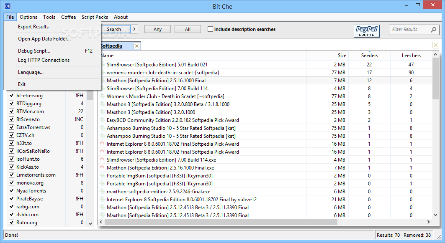445x243 pixels.
Task: Disable the ExtraTorrent.ws site
Action: pyautogui.click(x=11, y=127)
